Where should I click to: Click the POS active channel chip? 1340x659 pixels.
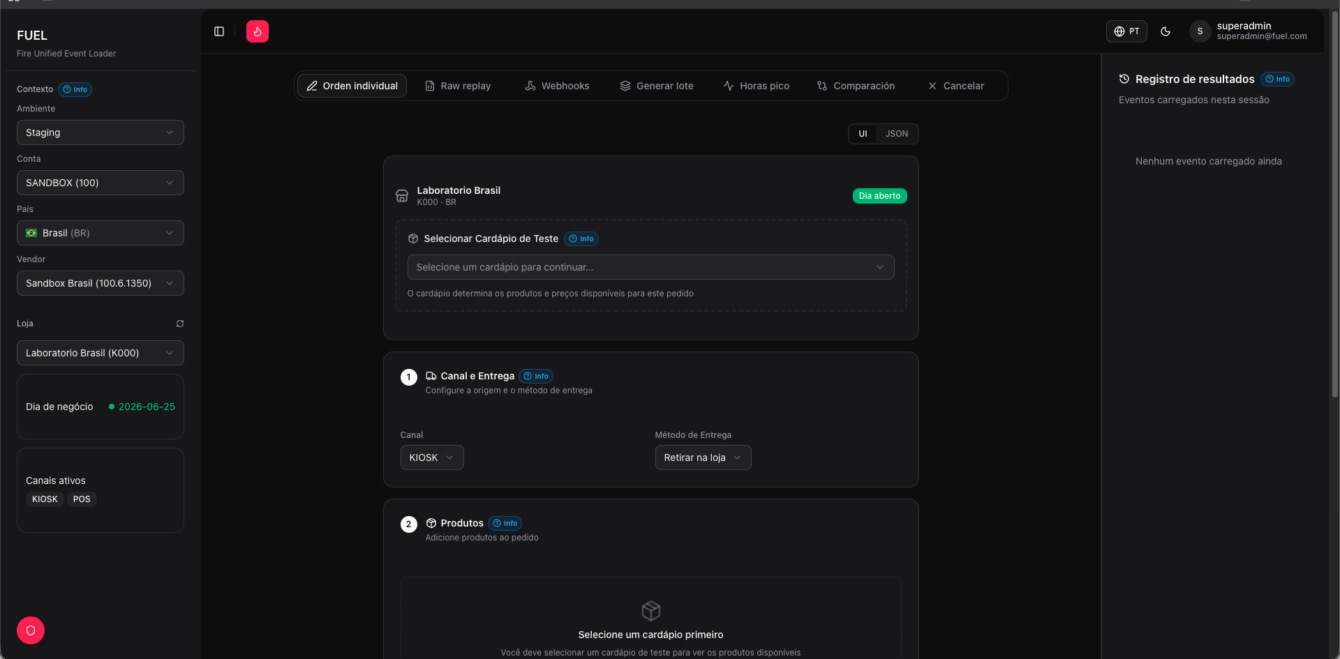click(x=82, y=499)
